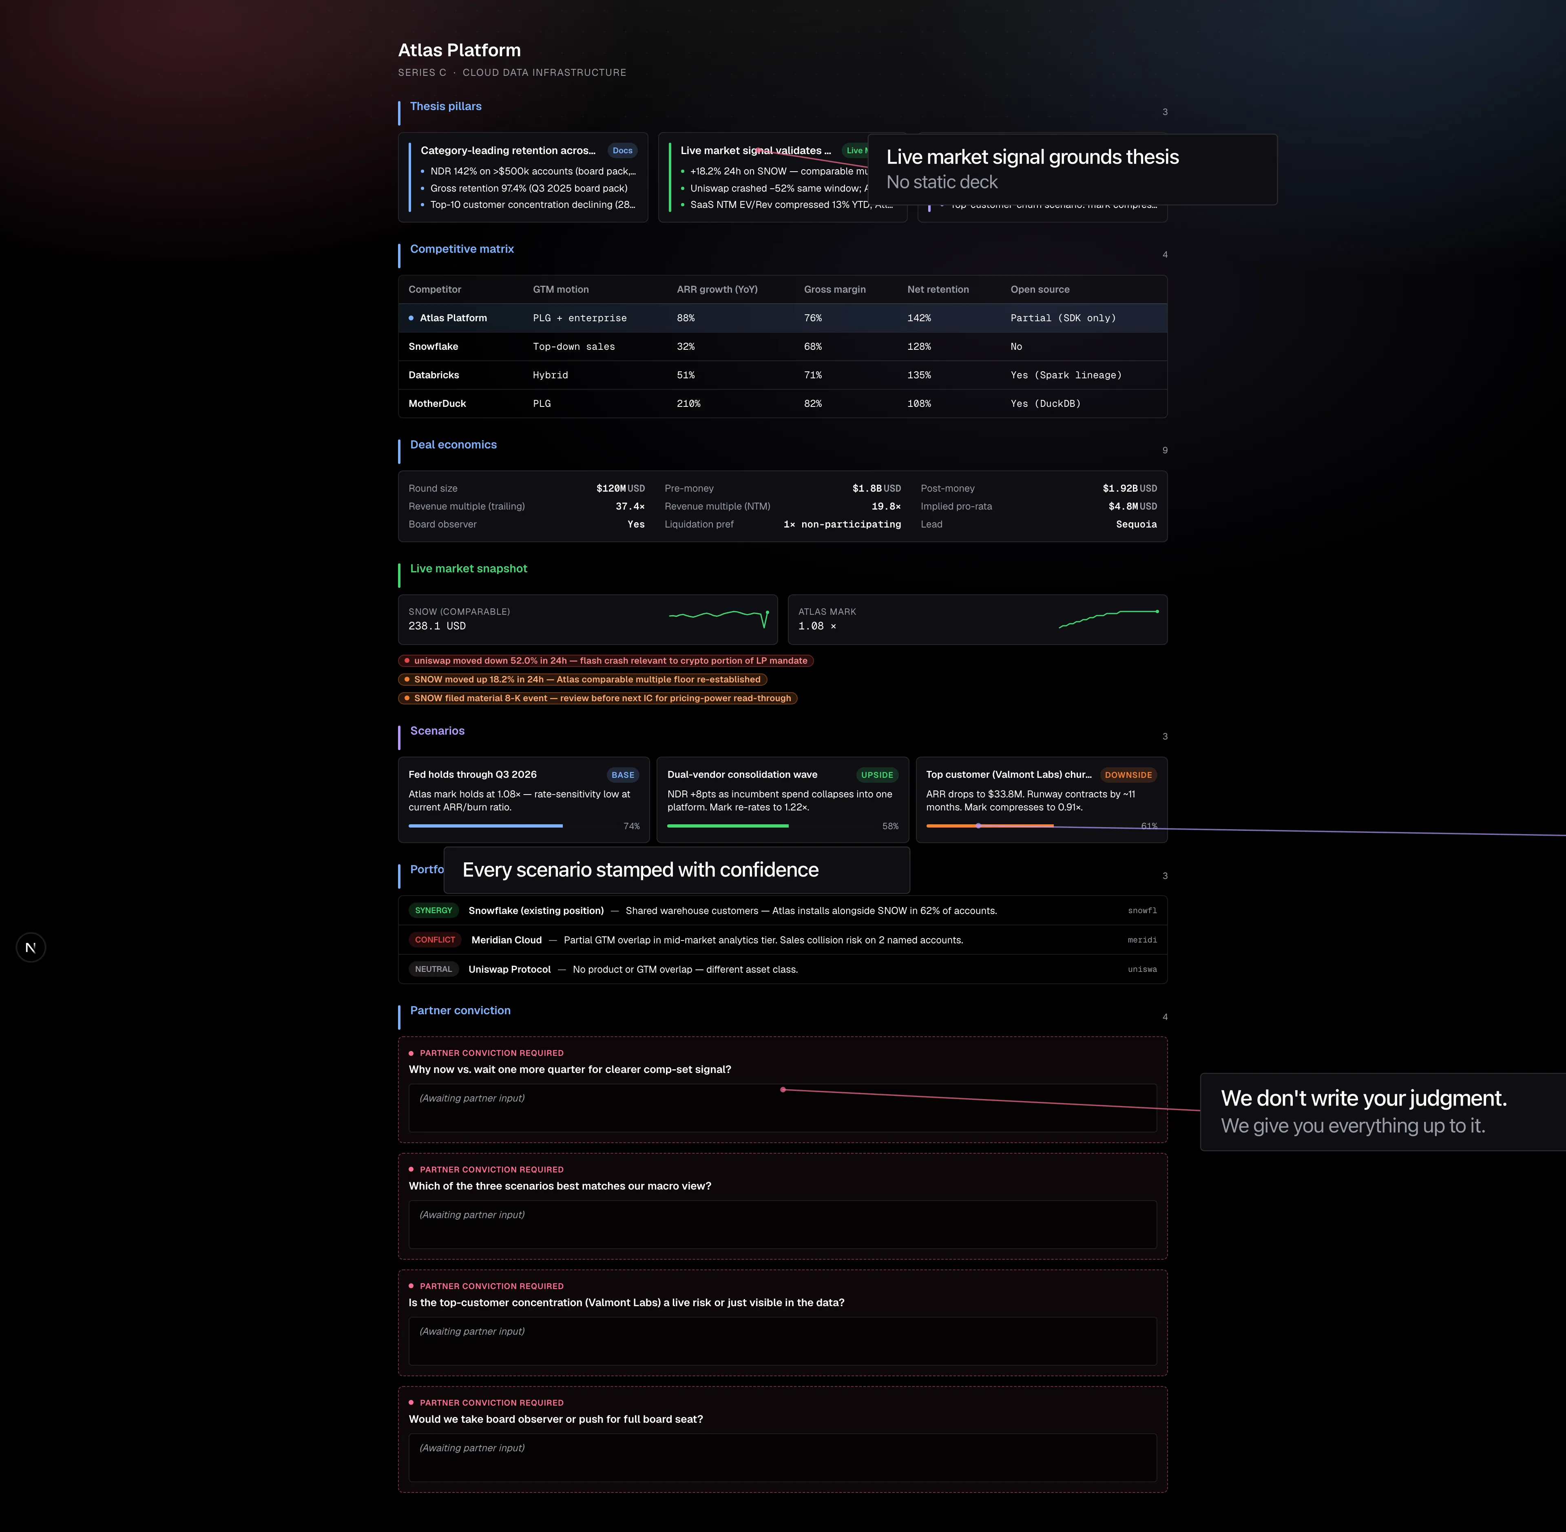1566x1532 pixels.
Task: Click the UPSIDE scenario badge
Action: (877, 775)
